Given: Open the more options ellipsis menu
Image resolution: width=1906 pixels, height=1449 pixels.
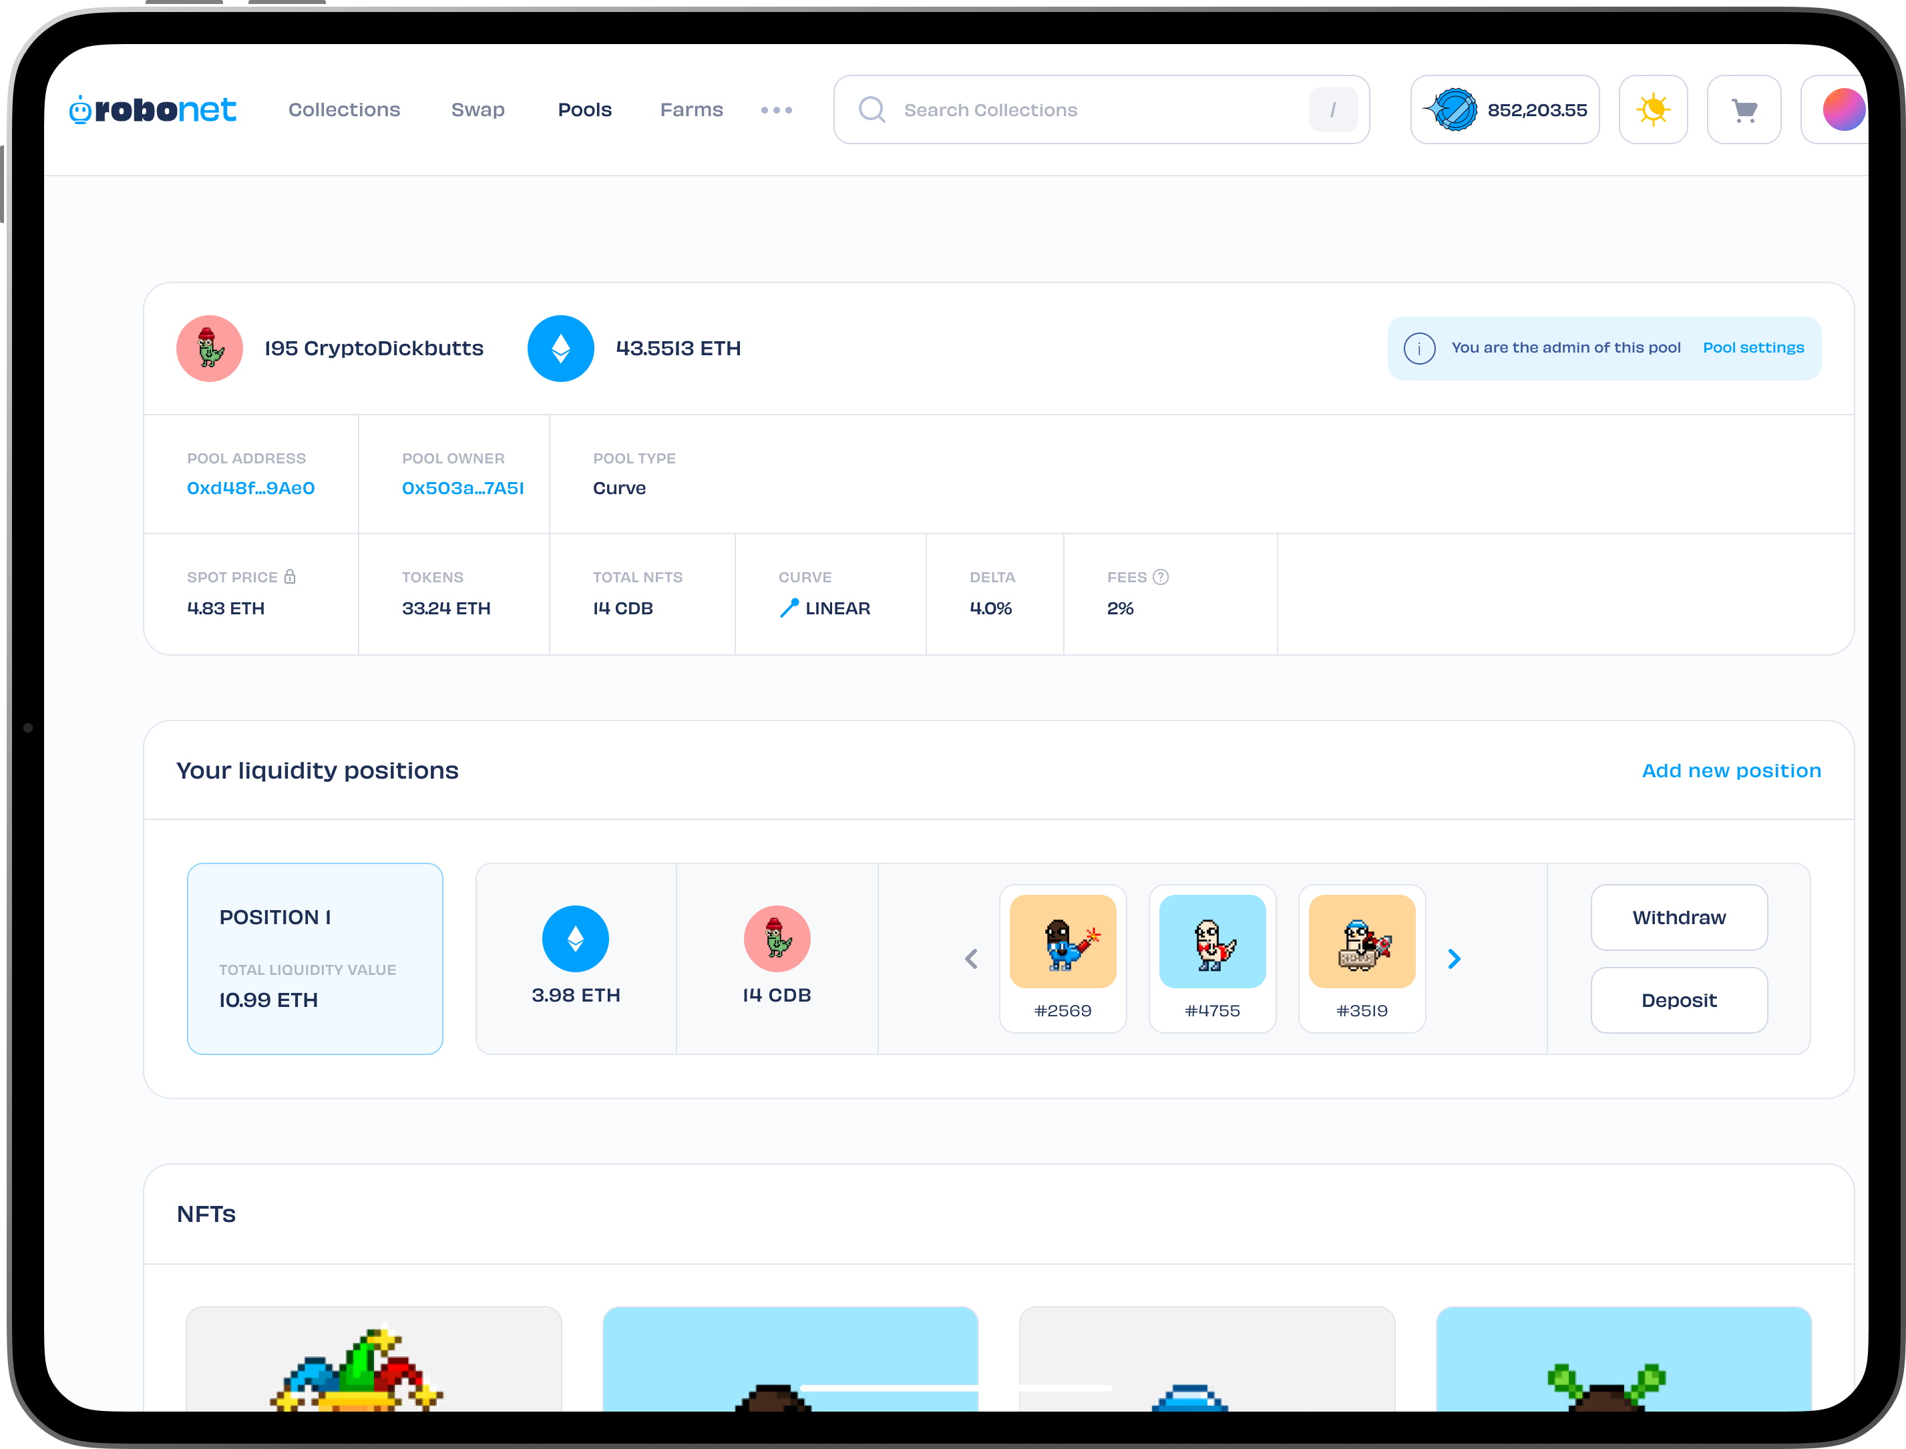Looking at the screenshot, I should click(776, 110).
